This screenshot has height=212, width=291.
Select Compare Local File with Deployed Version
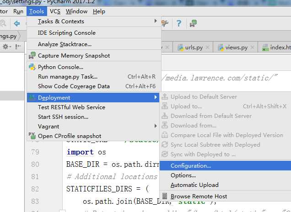[x=226, y=135]
